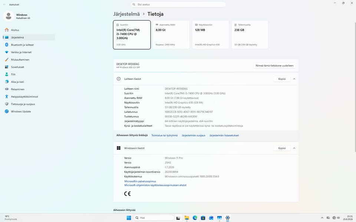Click the back arrow next to Asetukset
Screen dimensions: 356x222
click(x=4, y=4)
